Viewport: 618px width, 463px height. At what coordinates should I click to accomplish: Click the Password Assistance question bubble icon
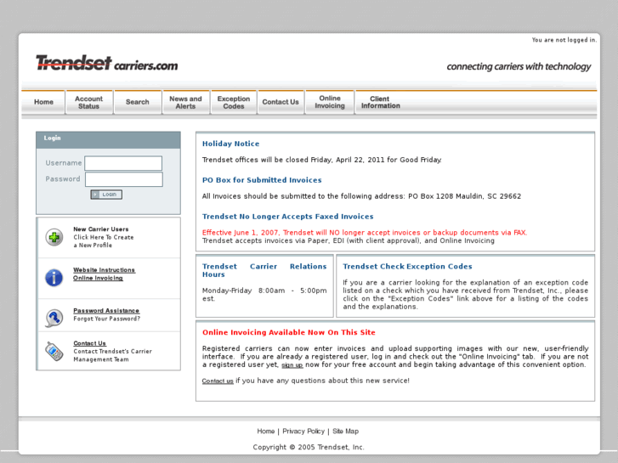(x=54, y=318)
